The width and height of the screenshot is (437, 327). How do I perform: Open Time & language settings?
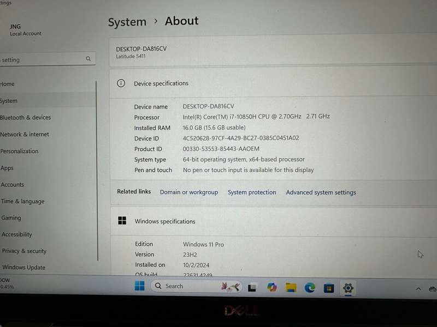coord(22,201)
